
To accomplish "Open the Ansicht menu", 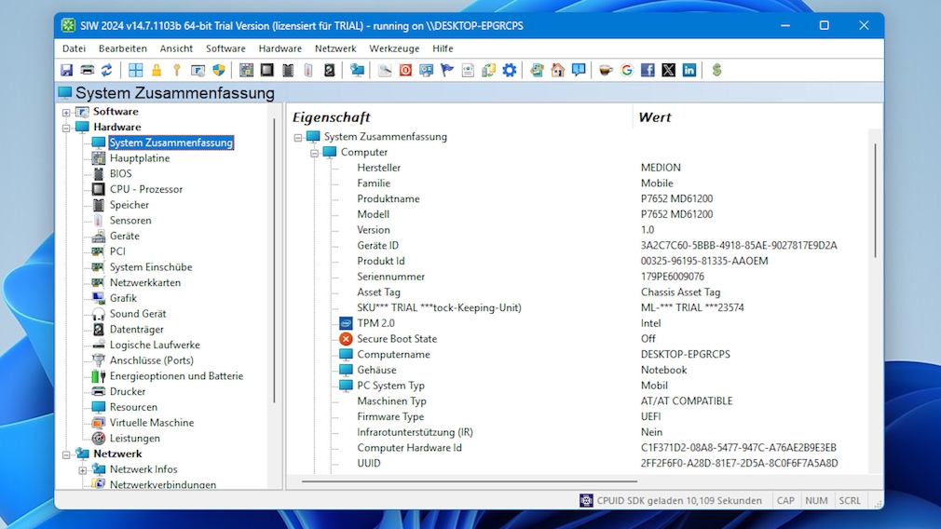I will (x=176, y=48).
